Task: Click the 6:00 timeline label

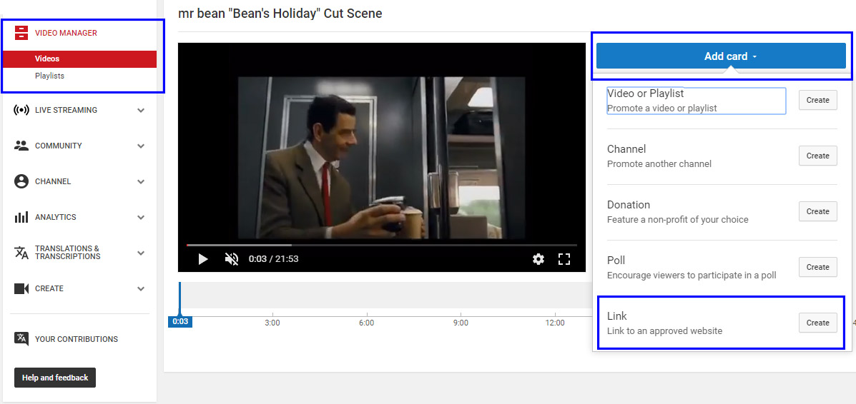Action: pos(367,323)
